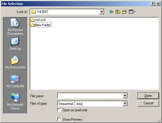162x123 pixels.
Task: Tick the Show Preview checkbox
Action: (x=59, y=119)
